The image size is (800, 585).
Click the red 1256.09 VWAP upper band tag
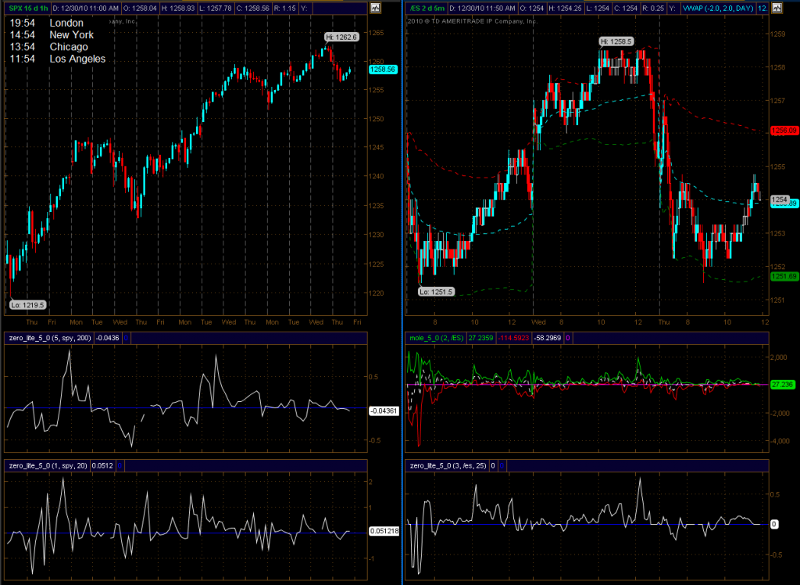[x=784, y=131]
